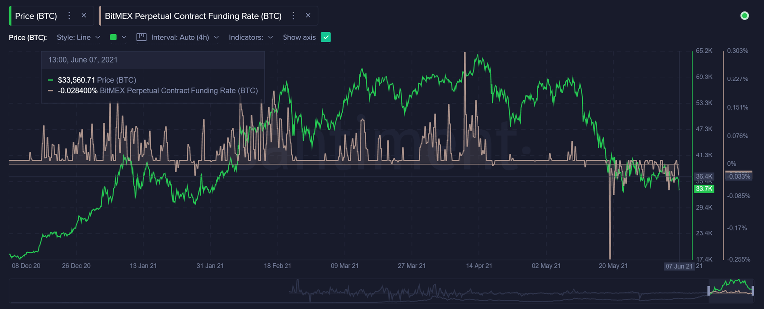Click the highlighted 07 Jun 21 date label
This screenshot has height=309, width=764.
(x=679, y=266)
